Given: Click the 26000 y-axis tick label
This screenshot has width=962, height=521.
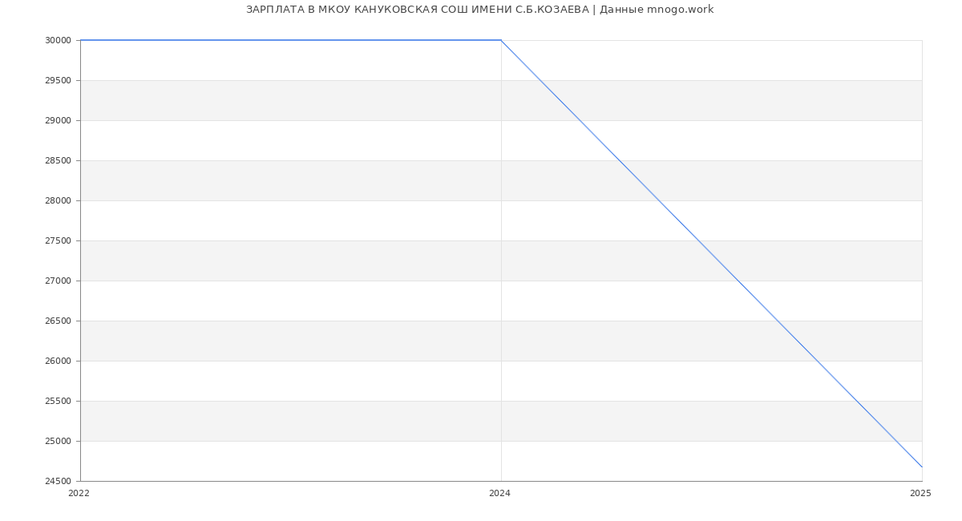Looking at the screenshot, I should coord(59,361).
